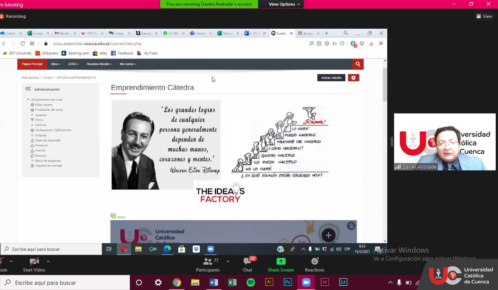Collapse Administración del curso tree
This screenshot has width=498, height=290.
coord(28,100)
